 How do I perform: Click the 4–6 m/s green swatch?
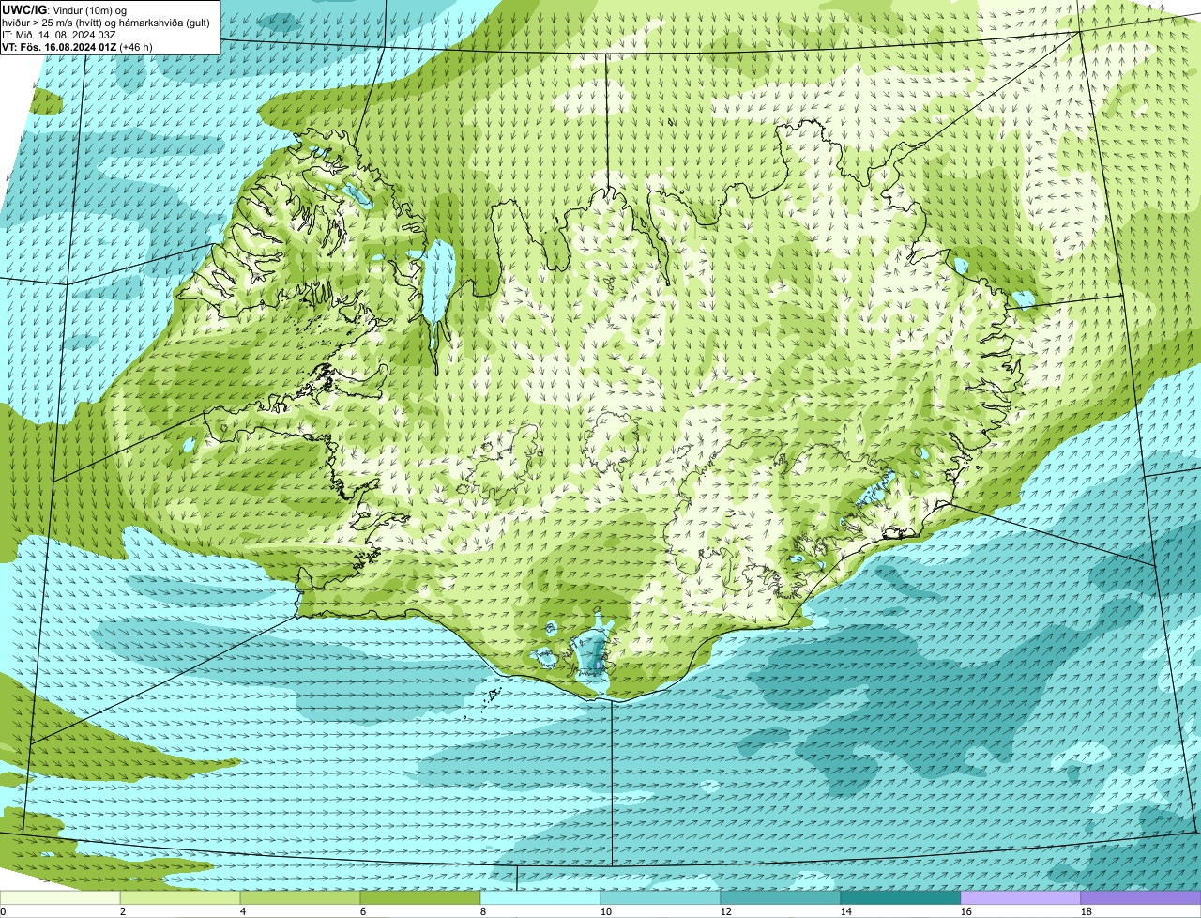(x=300, y=897)
